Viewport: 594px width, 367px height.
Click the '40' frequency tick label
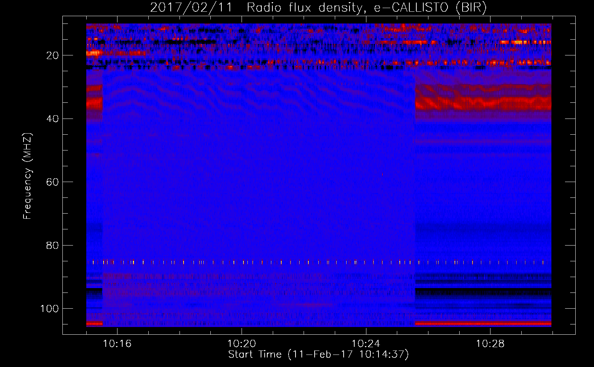pyautogui.click(x=53, y=119)
